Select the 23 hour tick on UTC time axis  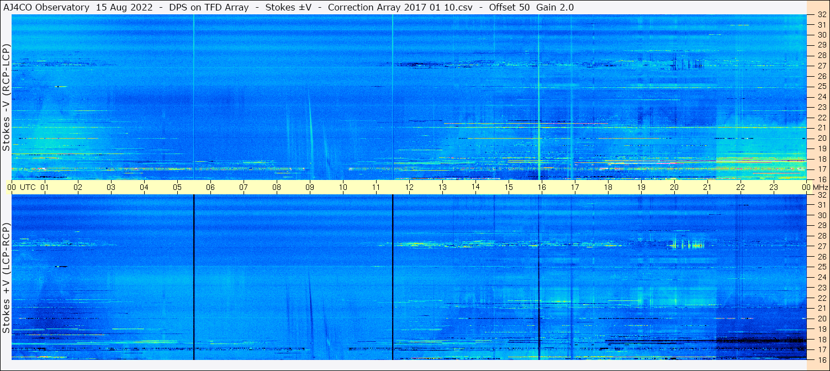[774, 187]
